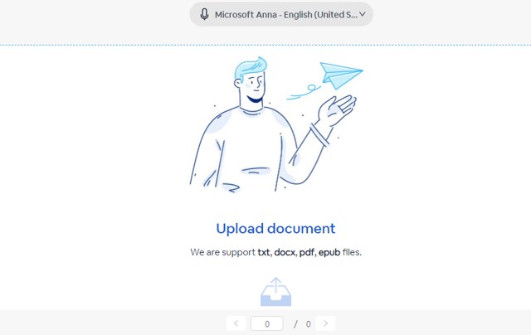Select the bold pdf format text

pyautogui.click(x=307, y=252)
